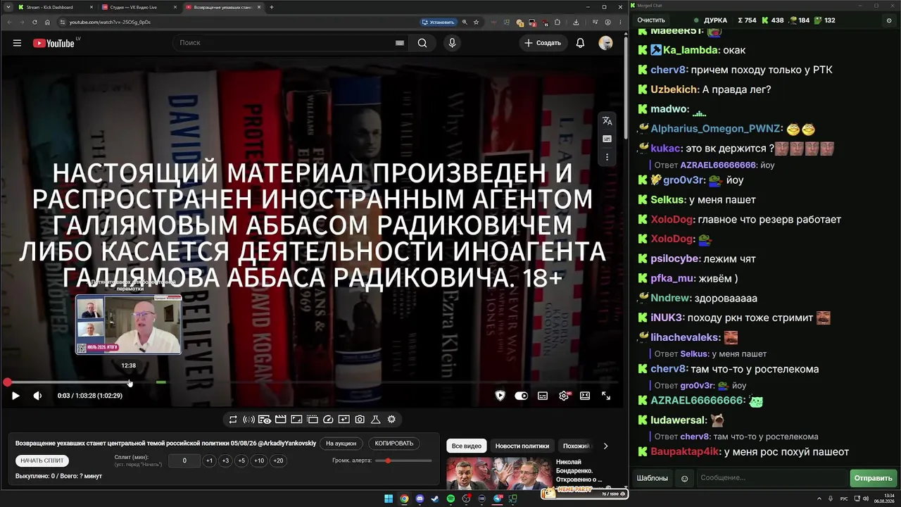Click the captions card icon below translate
Screen dimensions: 901x507
click(x=607, y=139)
